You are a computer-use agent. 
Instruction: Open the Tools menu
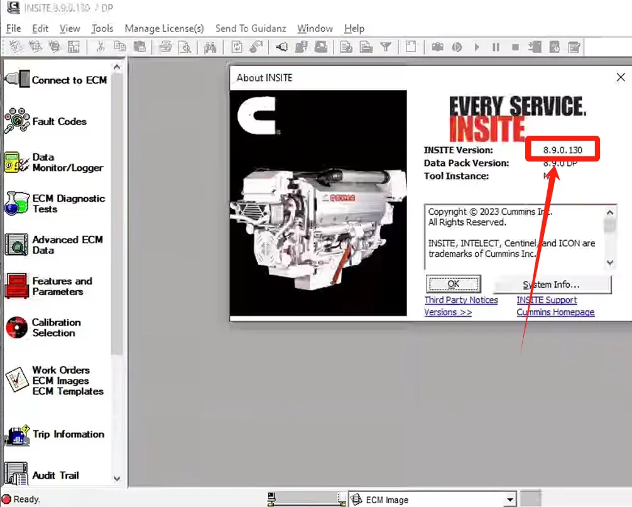(102, 28)
